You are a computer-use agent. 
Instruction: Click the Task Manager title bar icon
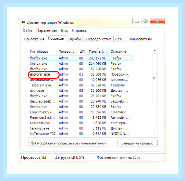[x=23, y=22]
